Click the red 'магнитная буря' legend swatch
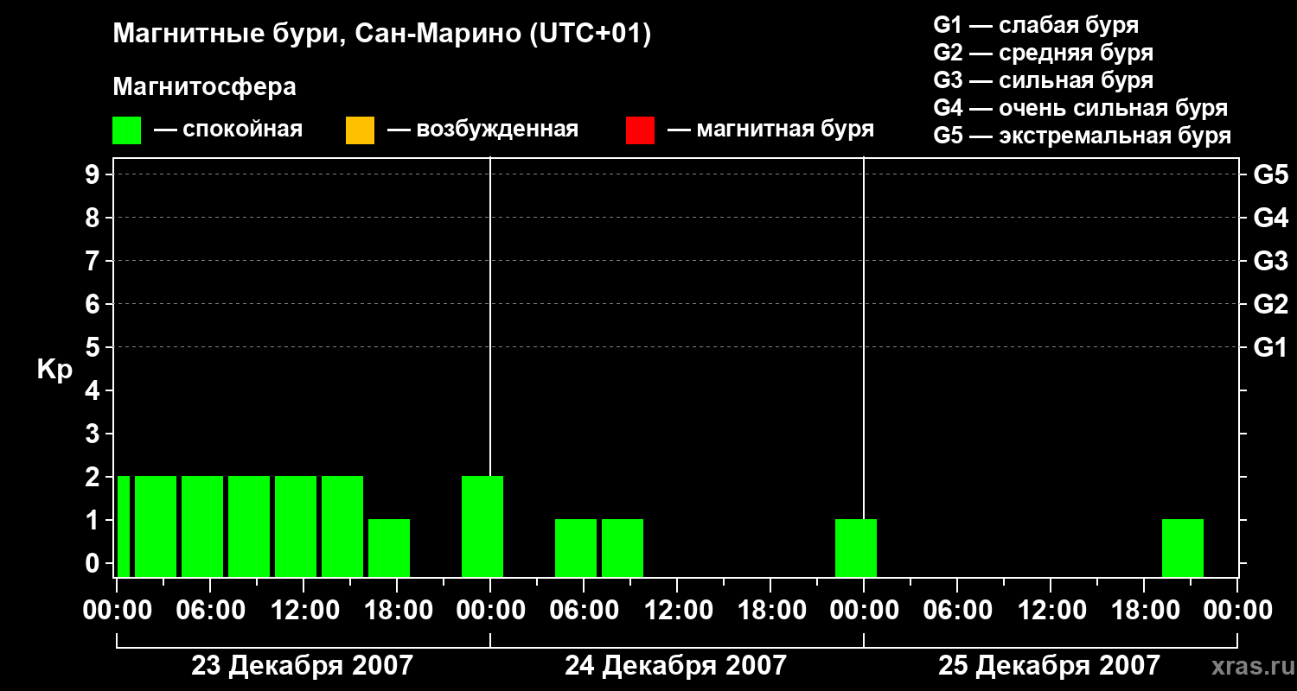Image resolution: width=1297 pixels, height=691 pixels. tap(640, 130)
